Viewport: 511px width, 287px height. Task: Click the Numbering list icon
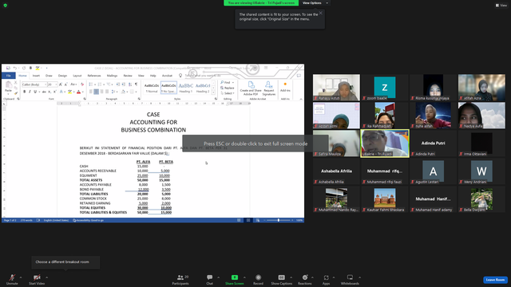tap(100, 85)
